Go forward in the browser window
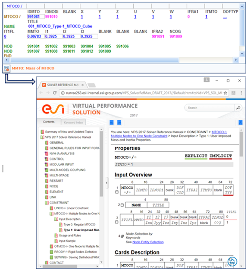 click(48, 93)
